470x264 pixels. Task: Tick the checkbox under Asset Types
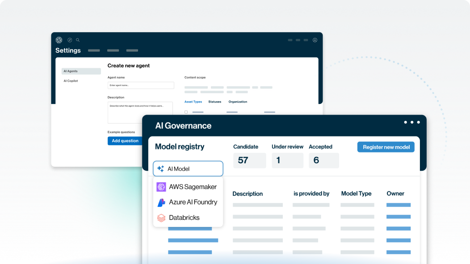tap(186, 112)
